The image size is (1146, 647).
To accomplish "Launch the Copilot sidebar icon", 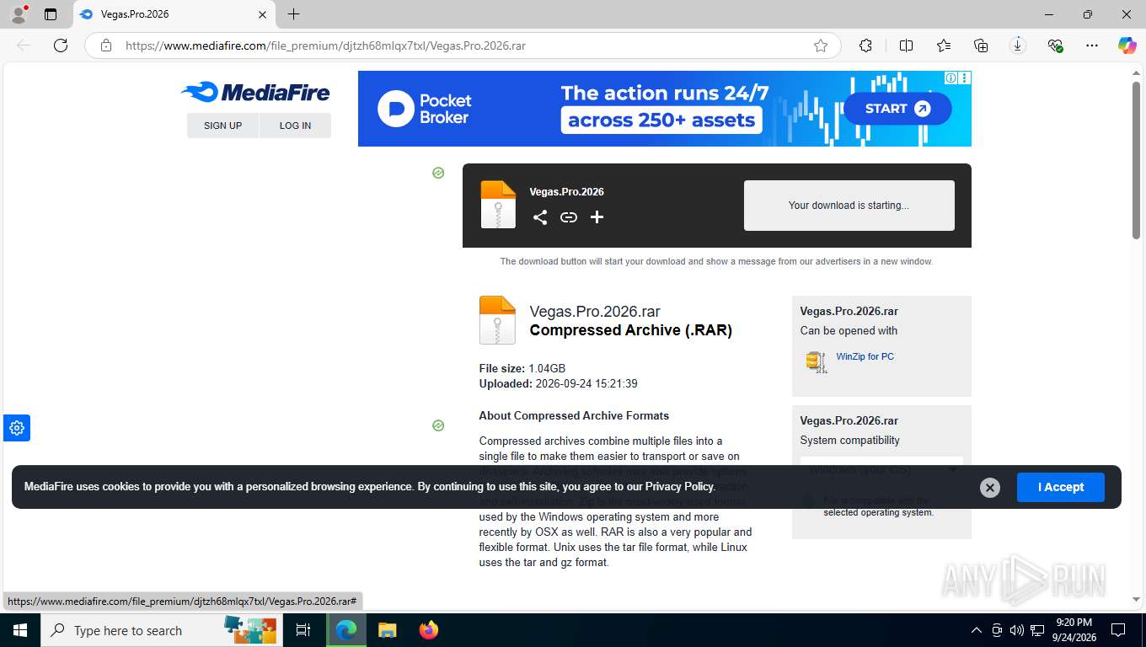I will [1127, 45].
